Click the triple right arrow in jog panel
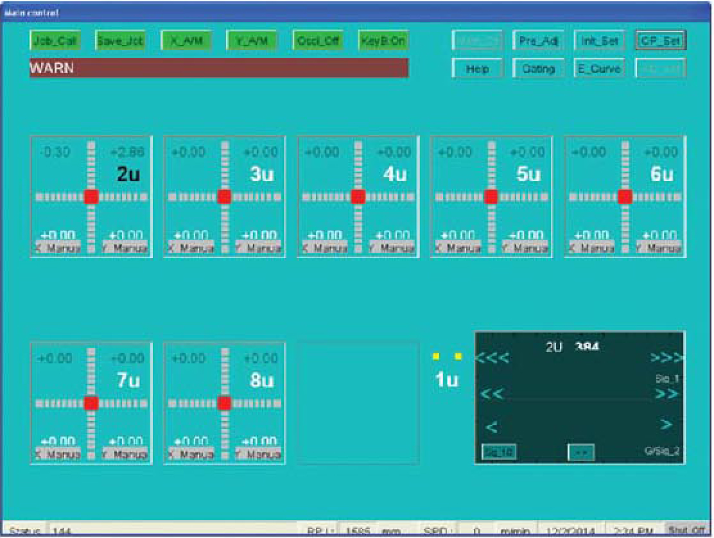Image resolution: width=714 pixels, height=538 pixels. coord(666,358)
